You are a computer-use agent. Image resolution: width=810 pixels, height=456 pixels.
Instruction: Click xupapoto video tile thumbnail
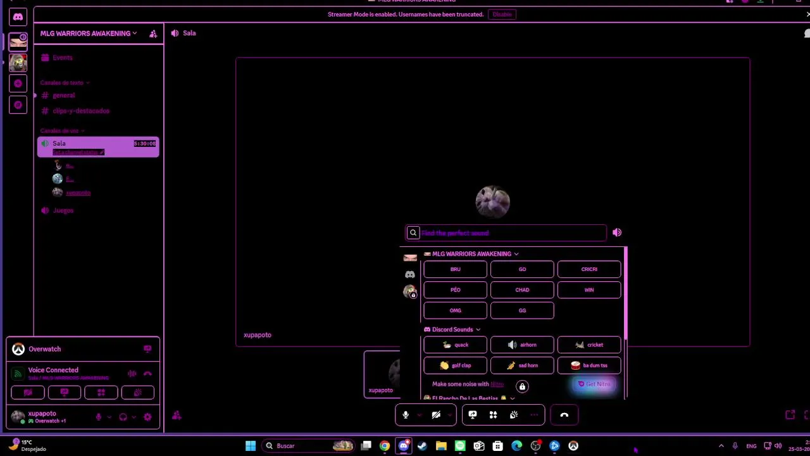(x=382, y=374)
